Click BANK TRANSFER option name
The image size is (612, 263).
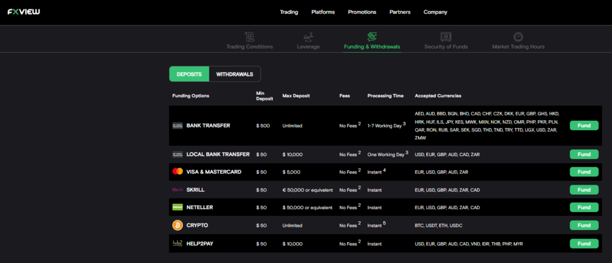tap(209, 126)
